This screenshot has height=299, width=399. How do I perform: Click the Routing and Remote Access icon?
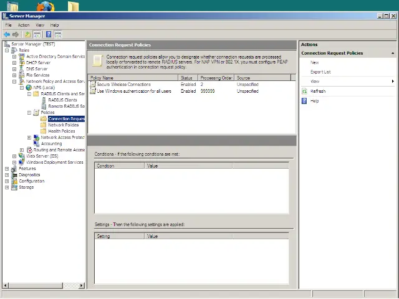(x=29, y=149)
